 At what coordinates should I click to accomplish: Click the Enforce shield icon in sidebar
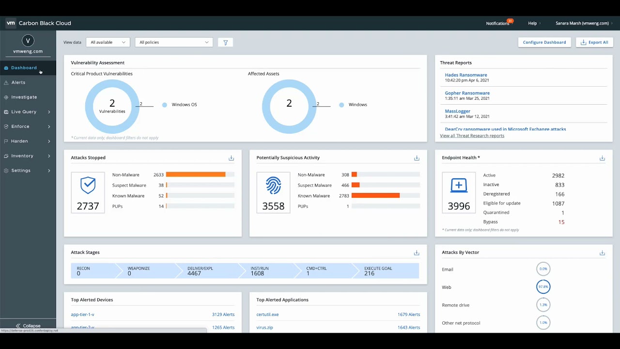[6, 127]
